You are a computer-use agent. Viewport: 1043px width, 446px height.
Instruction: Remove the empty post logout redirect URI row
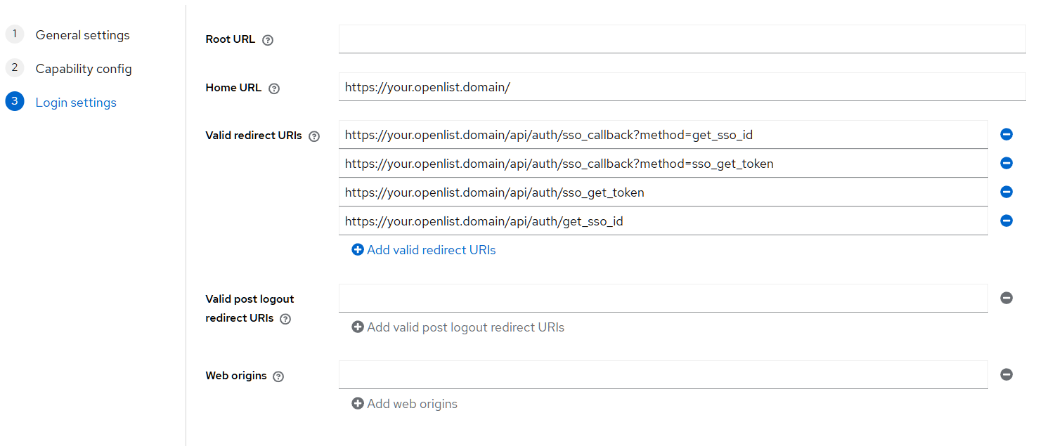1006,298
